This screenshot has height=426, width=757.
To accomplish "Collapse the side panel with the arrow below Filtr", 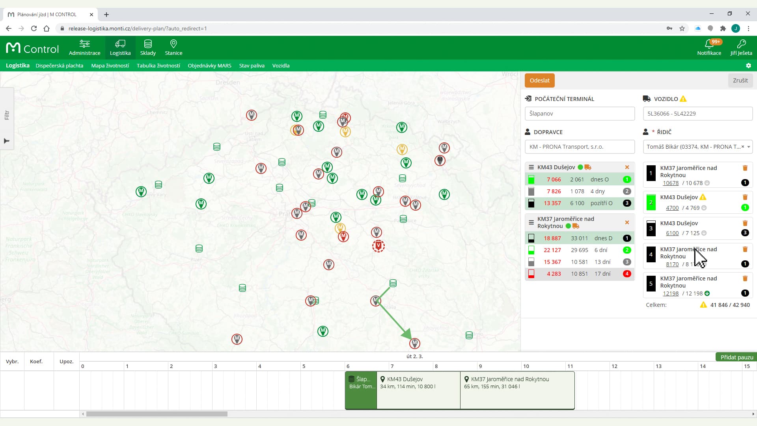I will (x=7, y=141).
